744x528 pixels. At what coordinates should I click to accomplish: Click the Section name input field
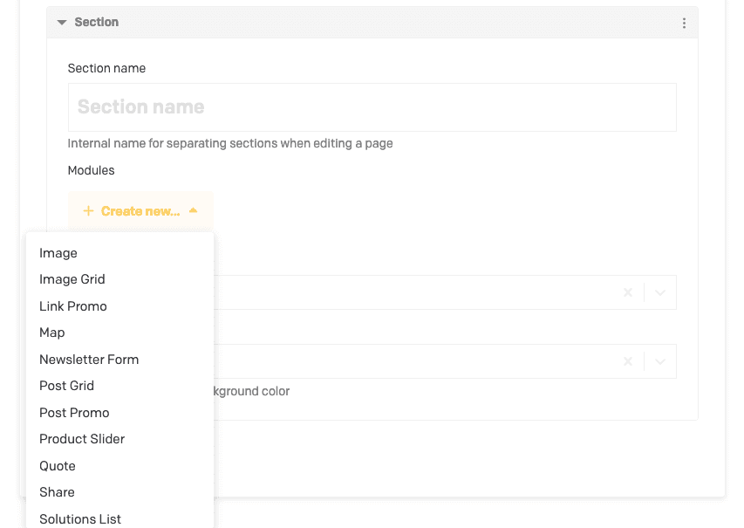click(x=372, y=107)
